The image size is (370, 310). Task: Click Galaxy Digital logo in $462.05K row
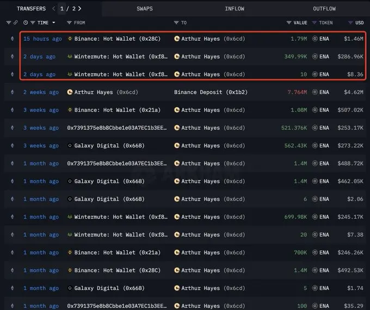70,181
